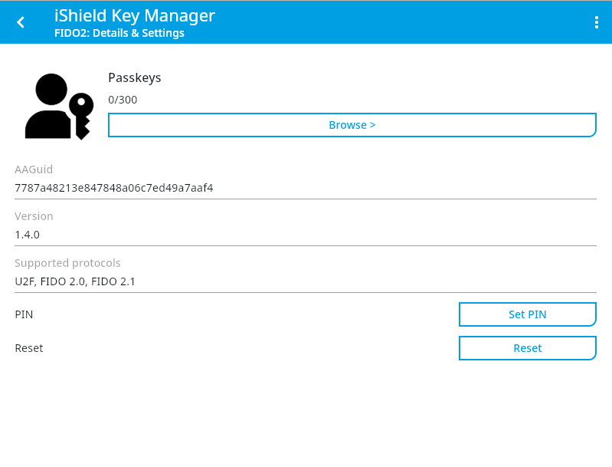Click the FIDO2: Details & Settings subtitle
Image resolution: width=612 pixels, height=467 pixels.
tap(119, 33)
